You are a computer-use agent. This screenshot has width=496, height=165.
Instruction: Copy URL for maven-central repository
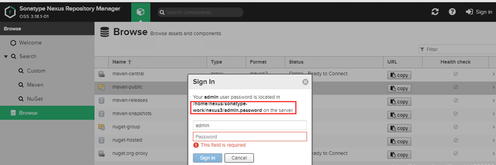399,75
